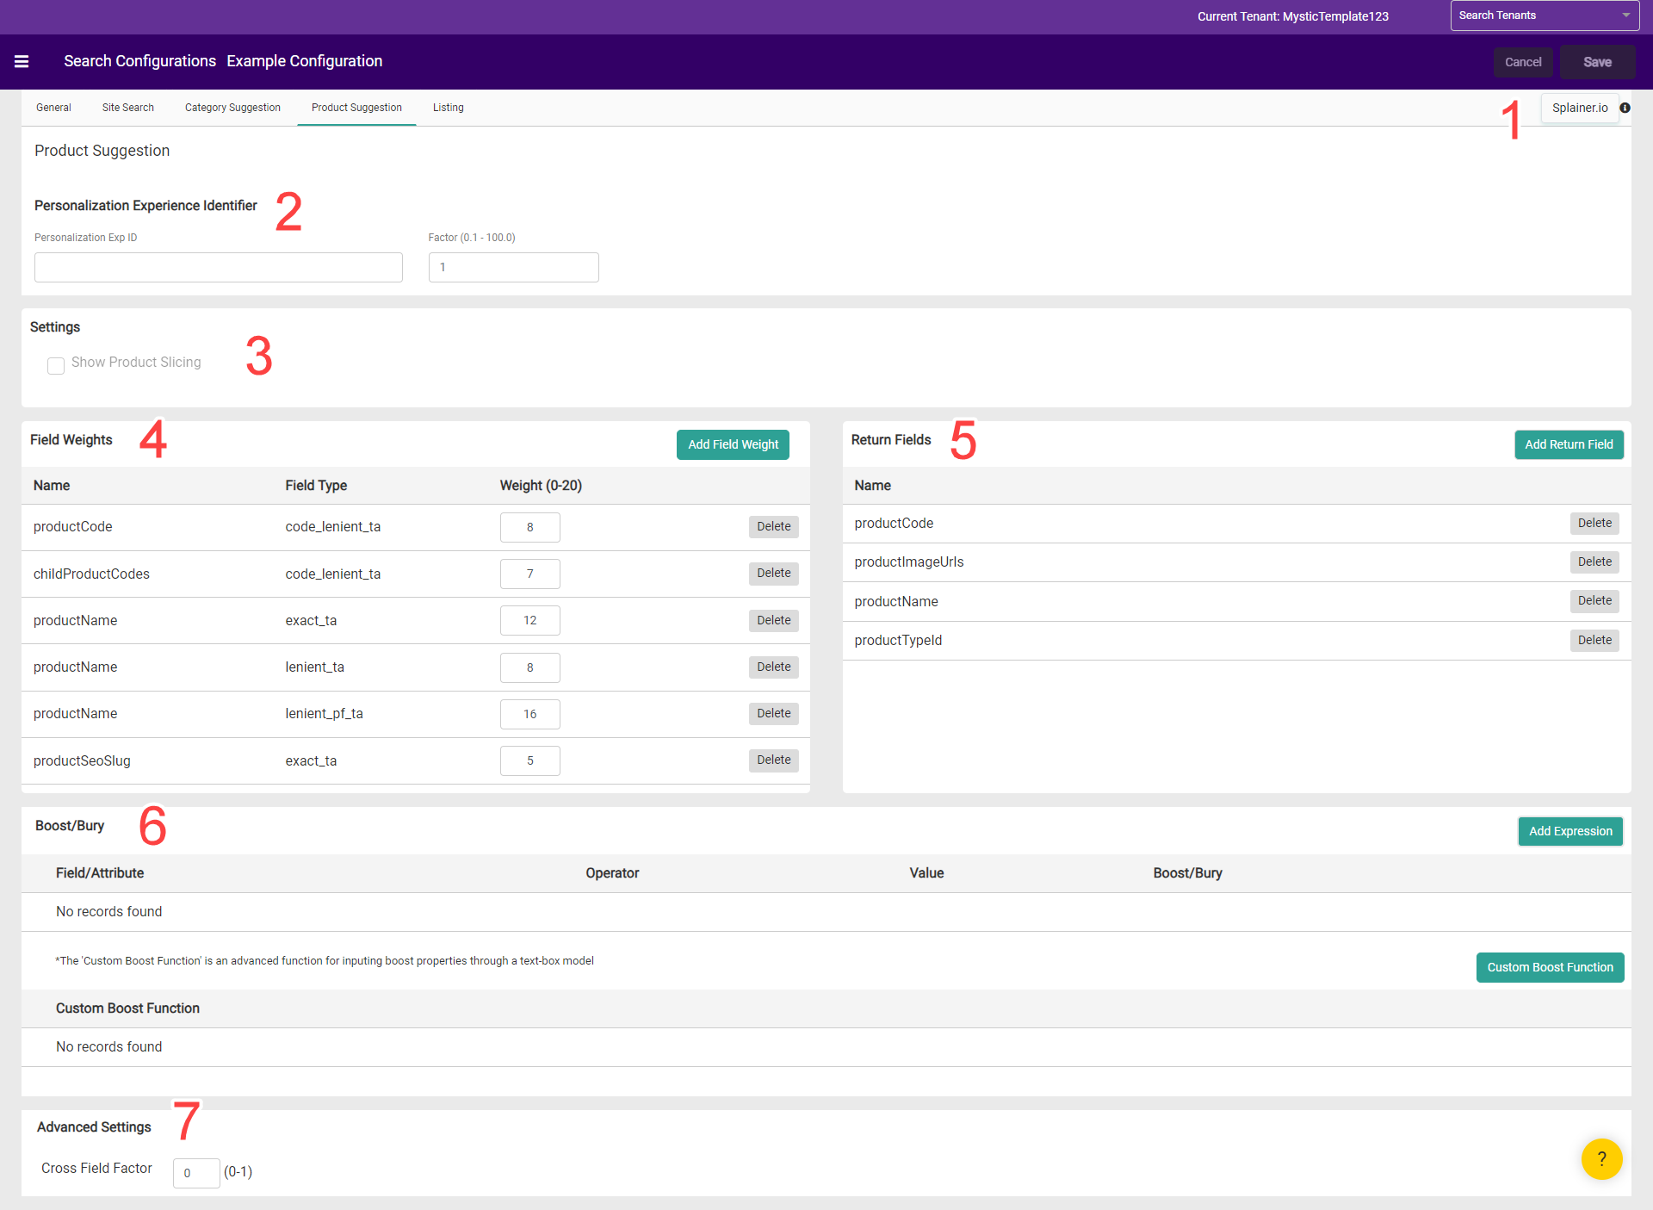Image resolution: width=1653 pixels, height=1210 pixels.
Task: Click the Cross Field Factor input
Action: point(195,1173)
